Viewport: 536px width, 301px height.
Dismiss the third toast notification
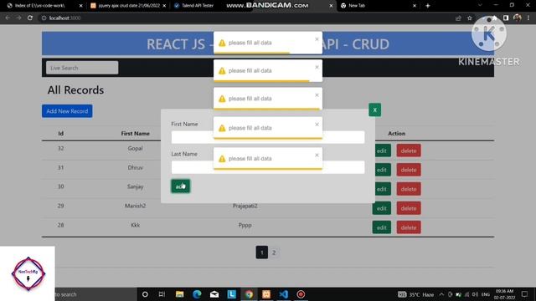(317, 95)
